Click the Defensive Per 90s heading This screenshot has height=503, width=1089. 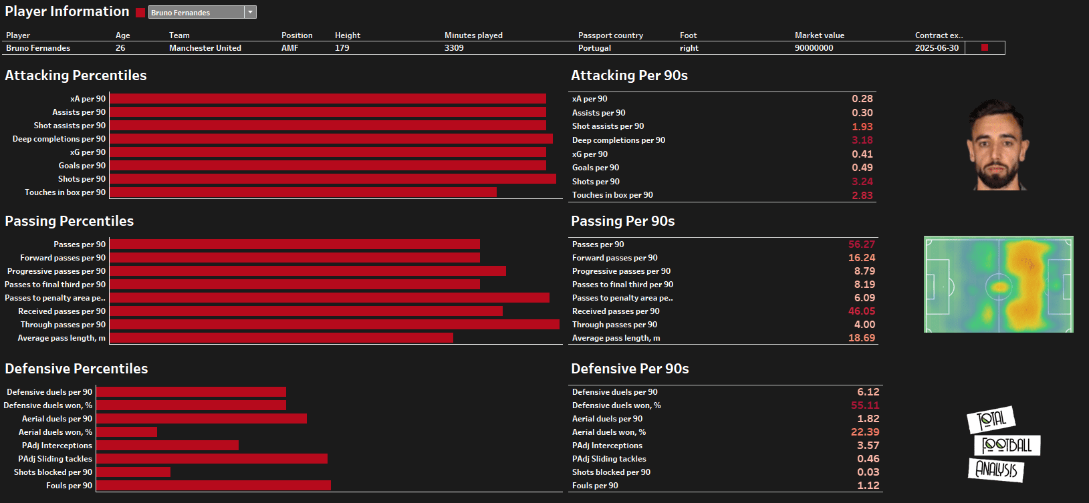click(x=630, y=369)
